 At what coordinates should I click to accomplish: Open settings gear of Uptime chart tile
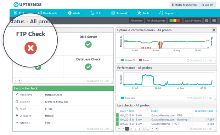(x=214, y=30)
